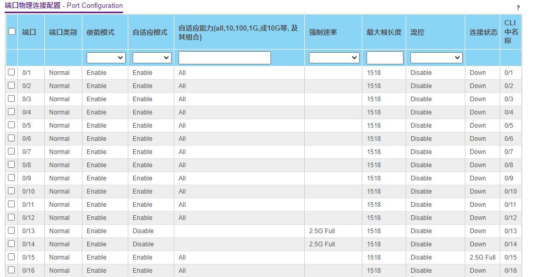Click the 端口 column header
544x277 pixels.
pyautogui.click(x=29, y=32)
